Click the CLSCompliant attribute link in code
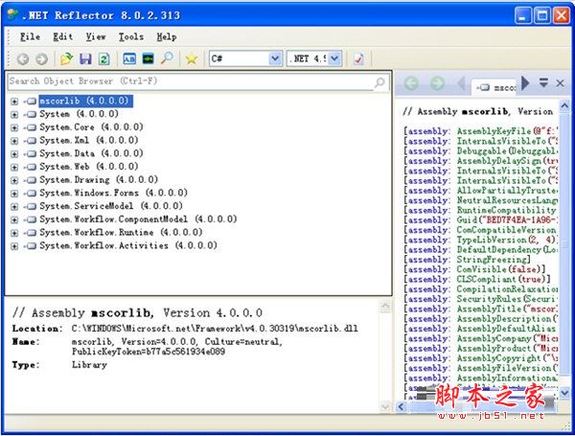The image size is (575, 436). 486,279
